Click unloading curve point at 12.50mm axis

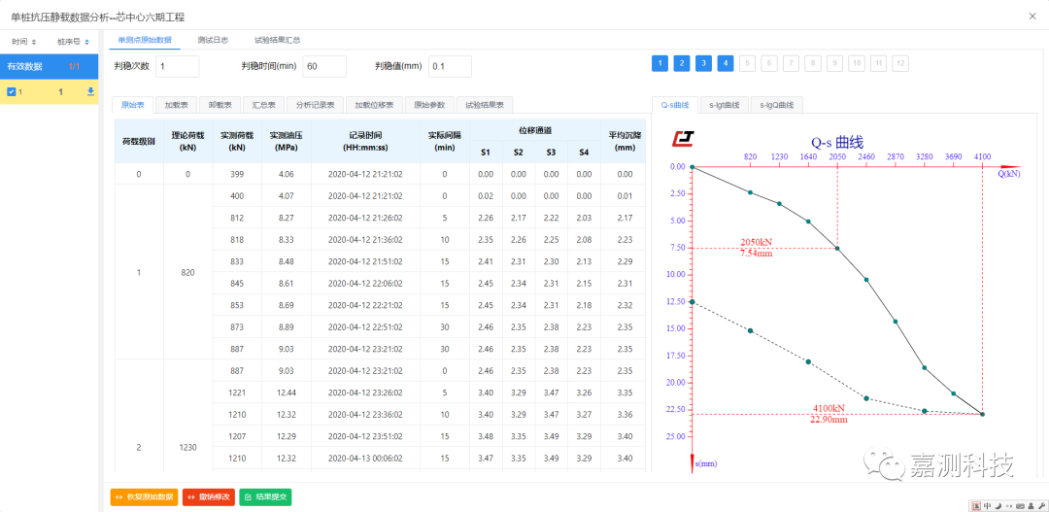[x=693, y=302]
